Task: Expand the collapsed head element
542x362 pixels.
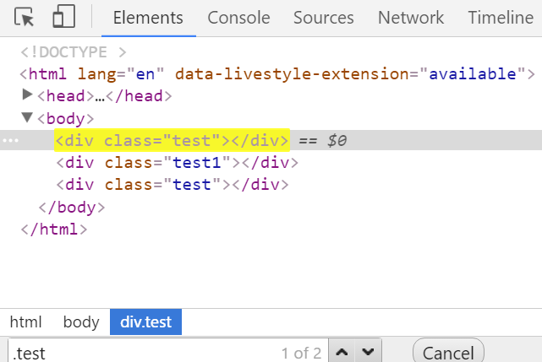Action: [27, 95]
